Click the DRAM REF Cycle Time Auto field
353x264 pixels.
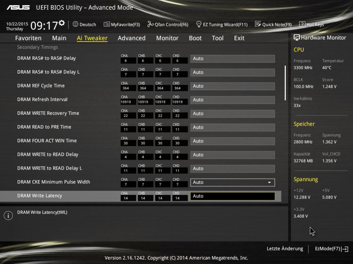coord(233,86)
